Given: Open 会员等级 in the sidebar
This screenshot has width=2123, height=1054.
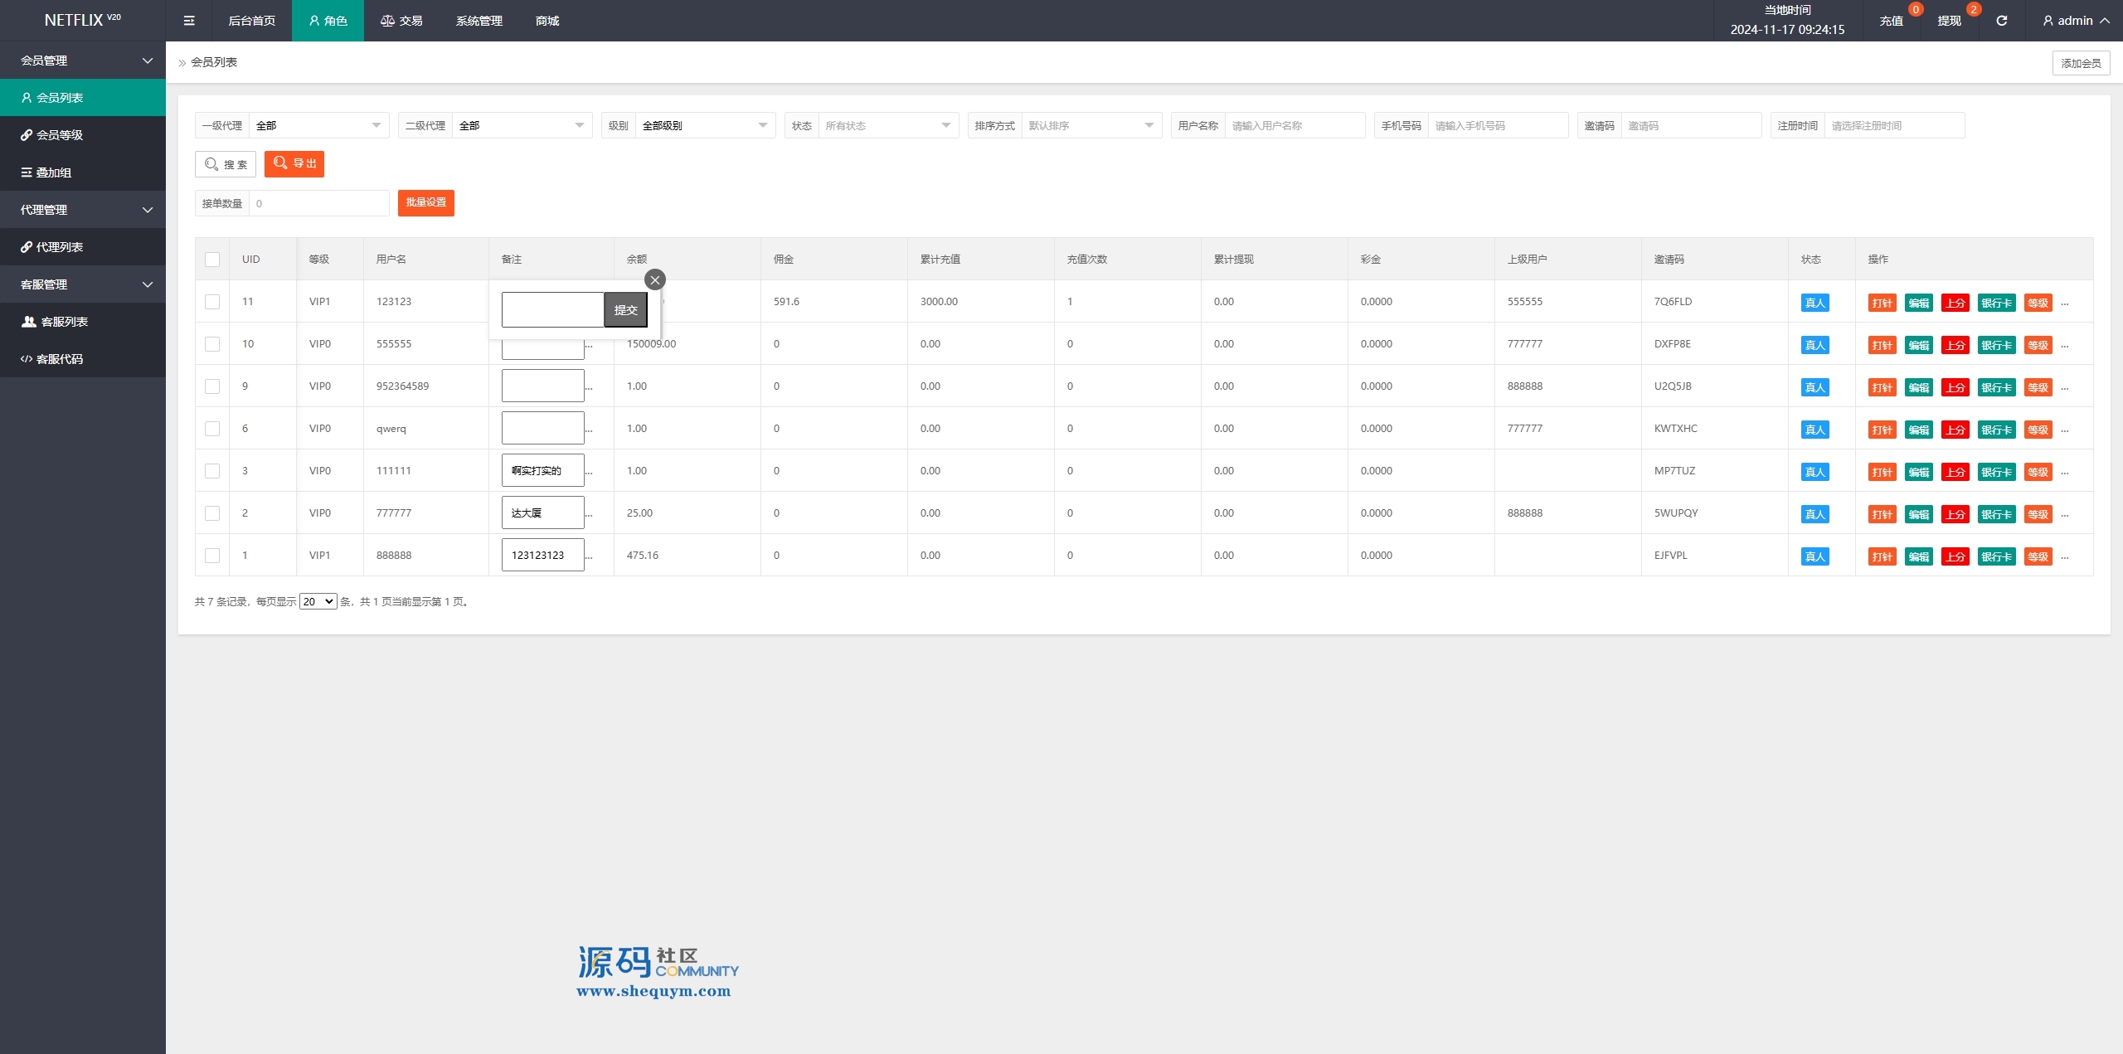Looking at the screenshot, I should click(60, 135).
